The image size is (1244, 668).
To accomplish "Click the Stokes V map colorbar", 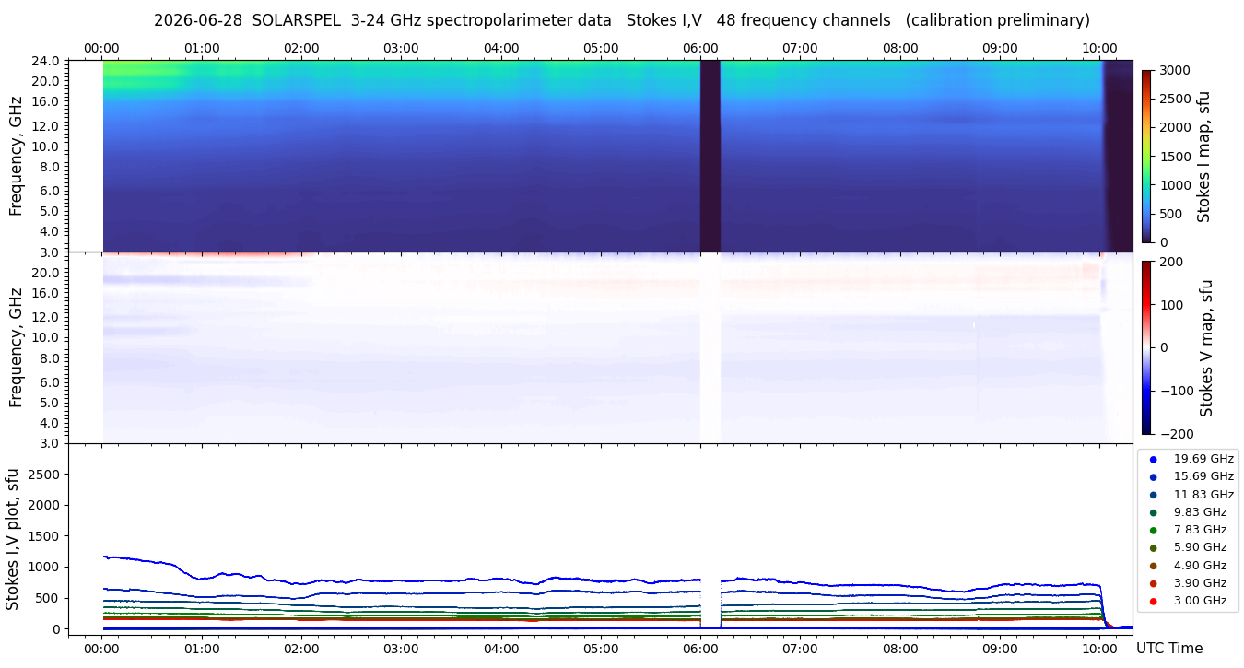I will coord(1146,347).
